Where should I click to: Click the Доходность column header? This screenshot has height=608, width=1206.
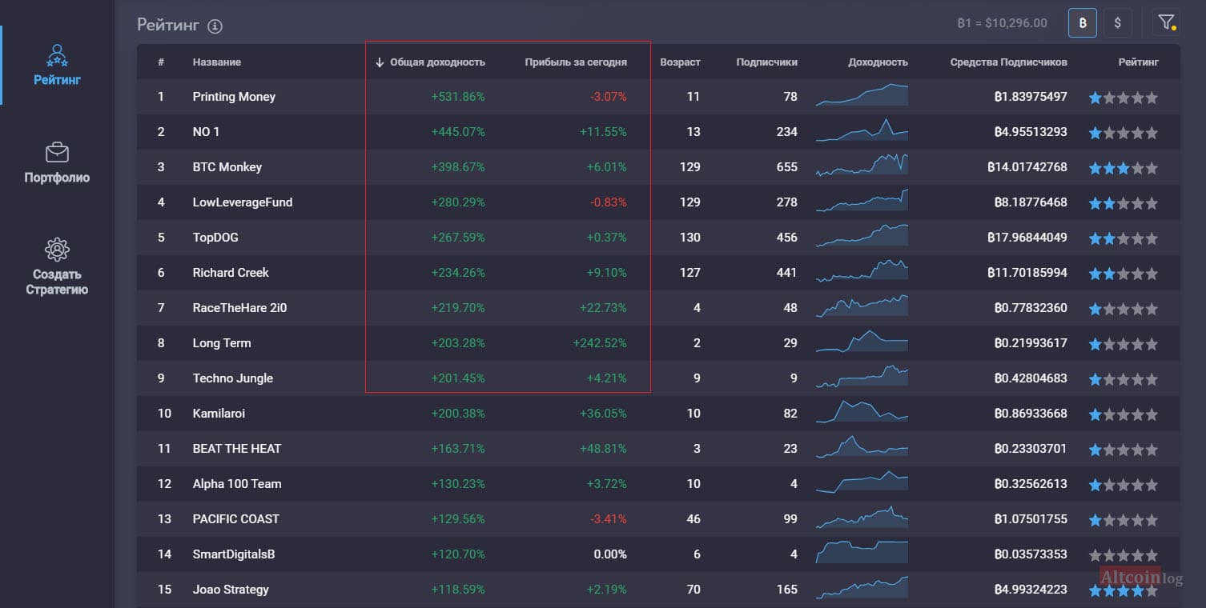tap(878, 62)
